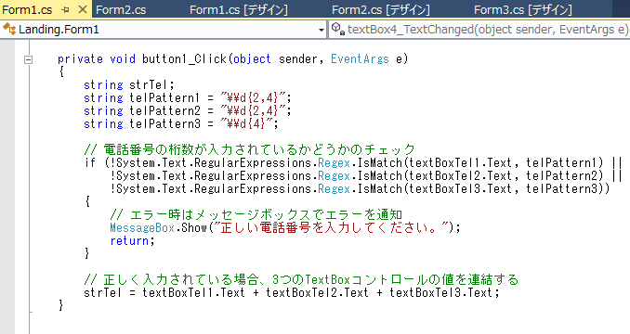
Task: Click the 正しく入力されている場合 comment
Action: click(301, 279)
